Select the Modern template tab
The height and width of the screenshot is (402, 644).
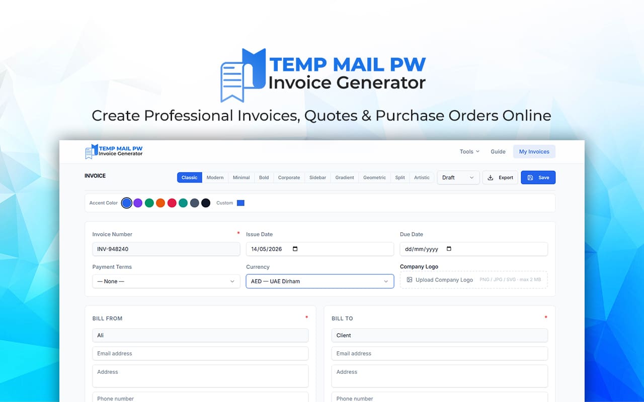pyautogui.click(x=215, y=177)
